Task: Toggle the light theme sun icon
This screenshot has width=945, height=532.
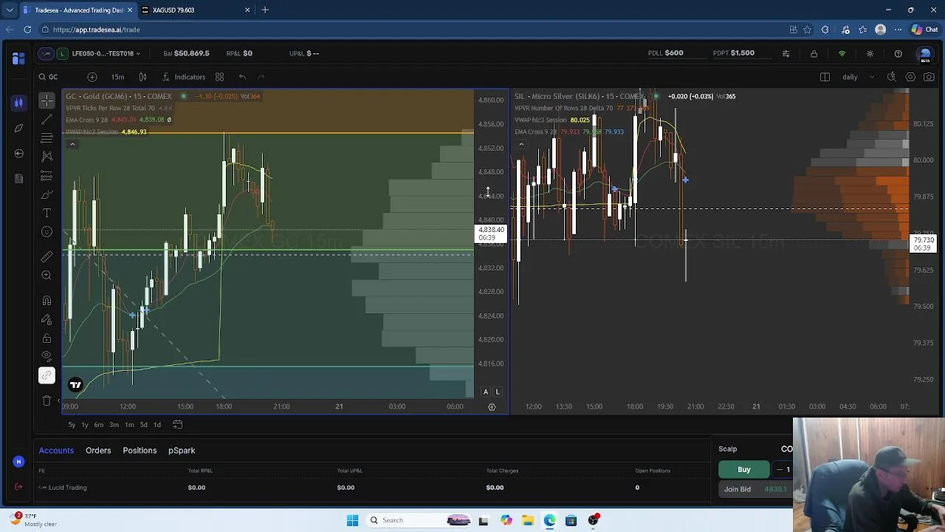Action: pos(870,54)
